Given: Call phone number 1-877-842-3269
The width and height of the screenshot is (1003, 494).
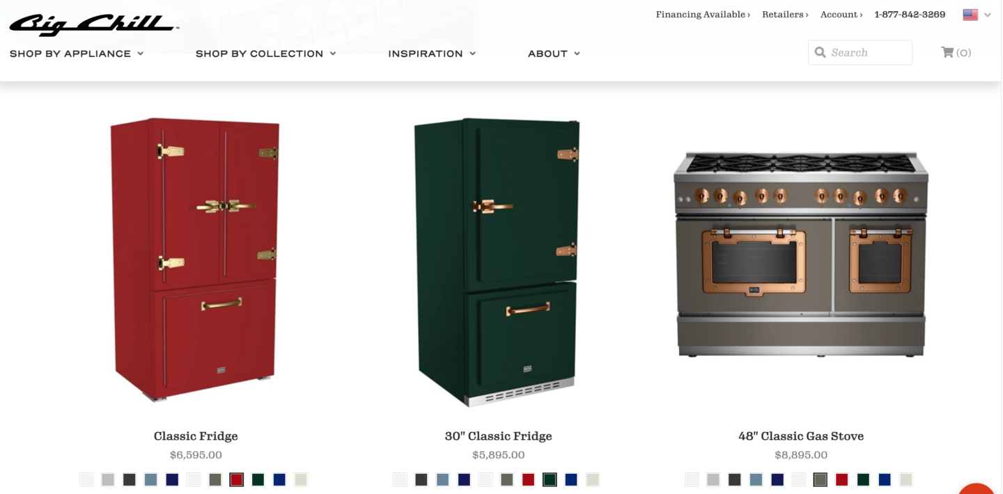Looking at the screenshot, I should click(x=910, y=15).
